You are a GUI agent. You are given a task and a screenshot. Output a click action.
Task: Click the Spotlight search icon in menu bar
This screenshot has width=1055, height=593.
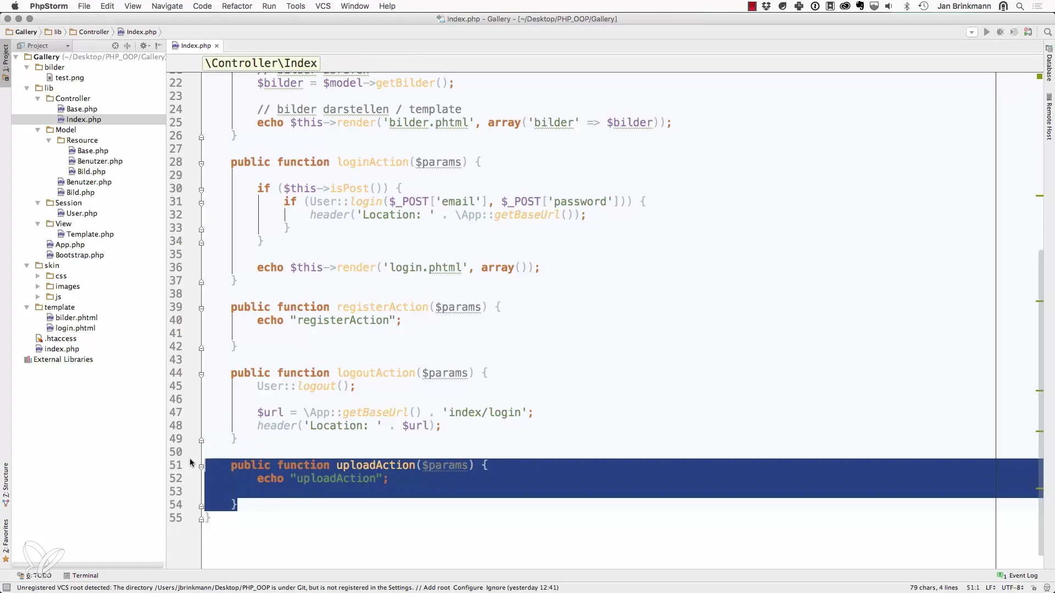coord(1020,6)
